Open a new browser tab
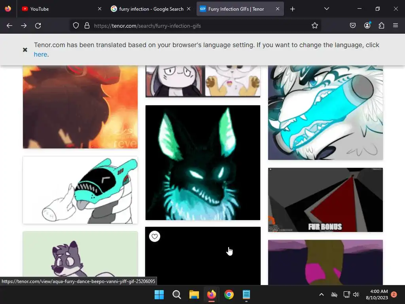This screenshot has width=405, height=304. tap(292, 9)
